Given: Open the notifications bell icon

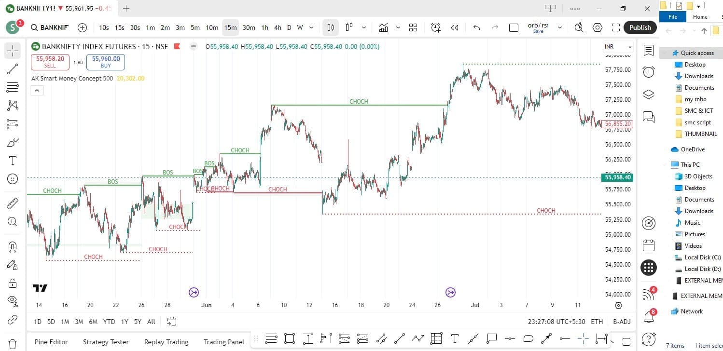Looking at the screenshot, I should point(649,317).
